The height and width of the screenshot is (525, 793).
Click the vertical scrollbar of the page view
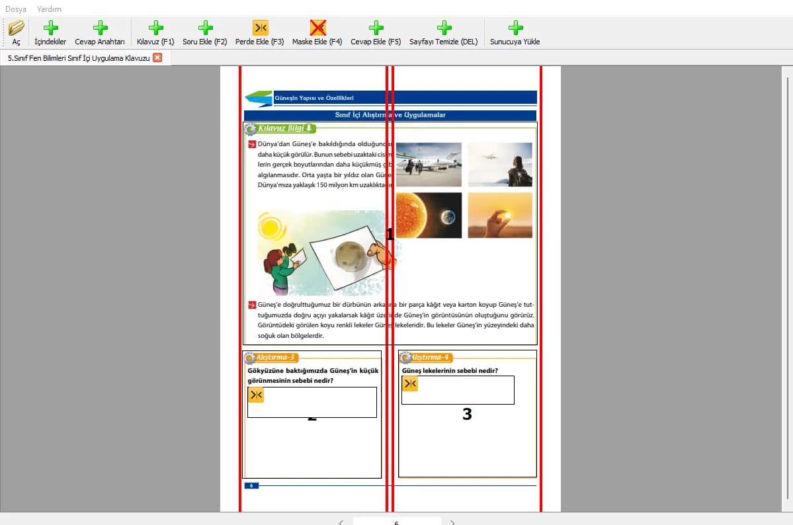click(788, 288)
